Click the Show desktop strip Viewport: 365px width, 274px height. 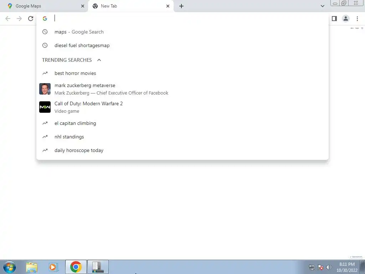click(x=363, y=267)
